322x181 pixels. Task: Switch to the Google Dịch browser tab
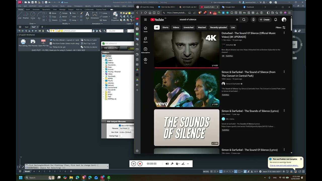tap(230, 7)
